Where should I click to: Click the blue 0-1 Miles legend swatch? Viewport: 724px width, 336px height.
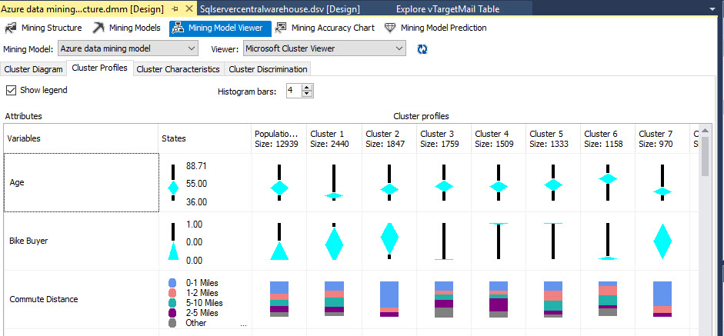[x=172, y=283]
